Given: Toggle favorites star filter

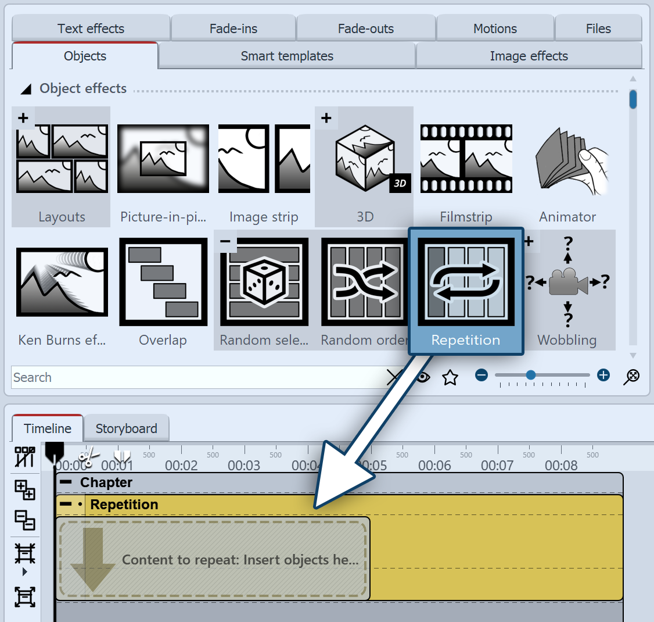Looking at the screenshot, I should [450, 378].
